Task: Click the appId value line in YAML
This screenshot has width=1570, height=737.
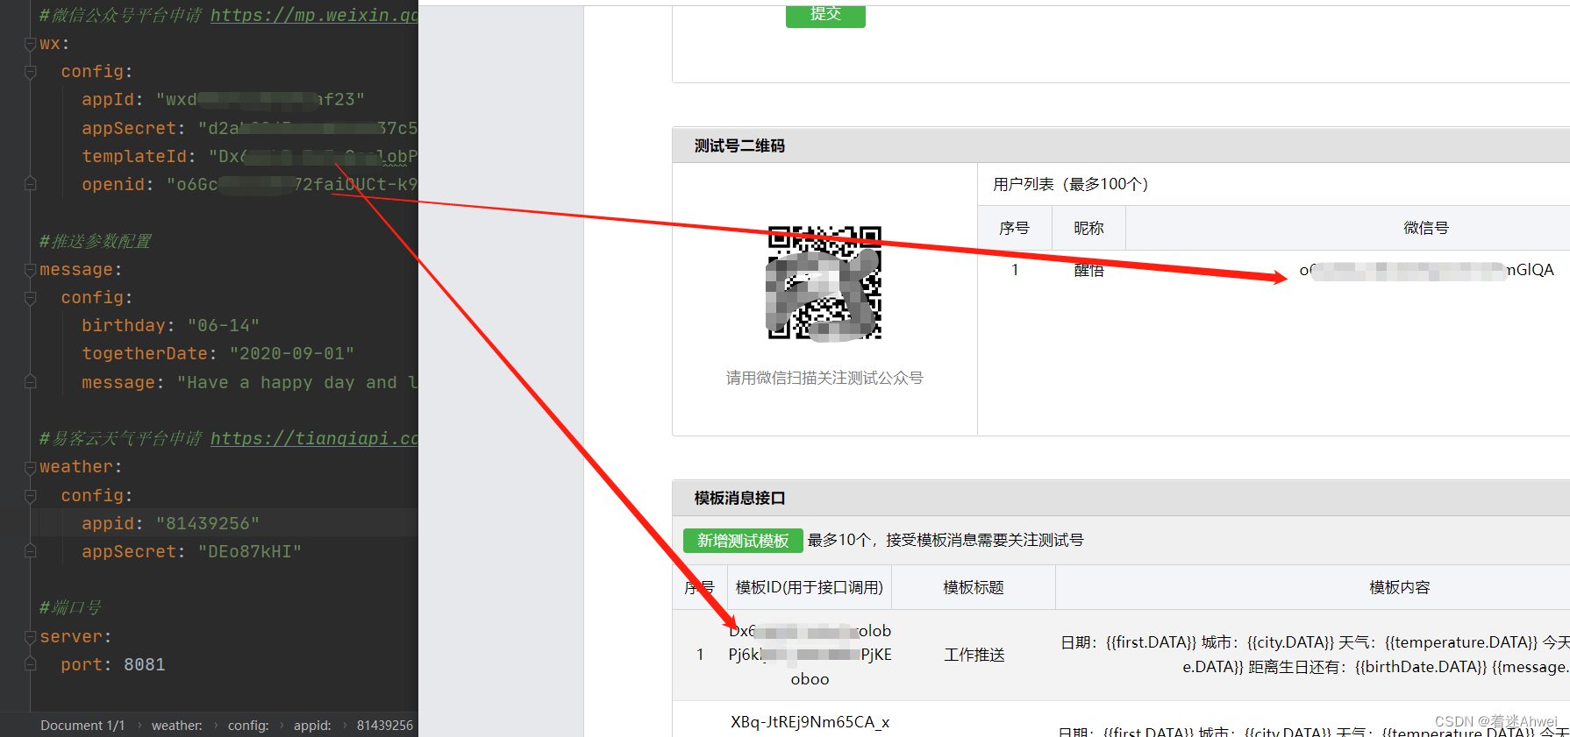Action: point(223,100)
